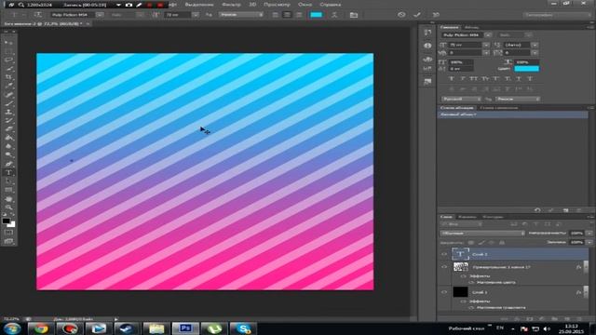Toggle Effects eye under Слой 1
596x335 pixels.
click(464, 301)
